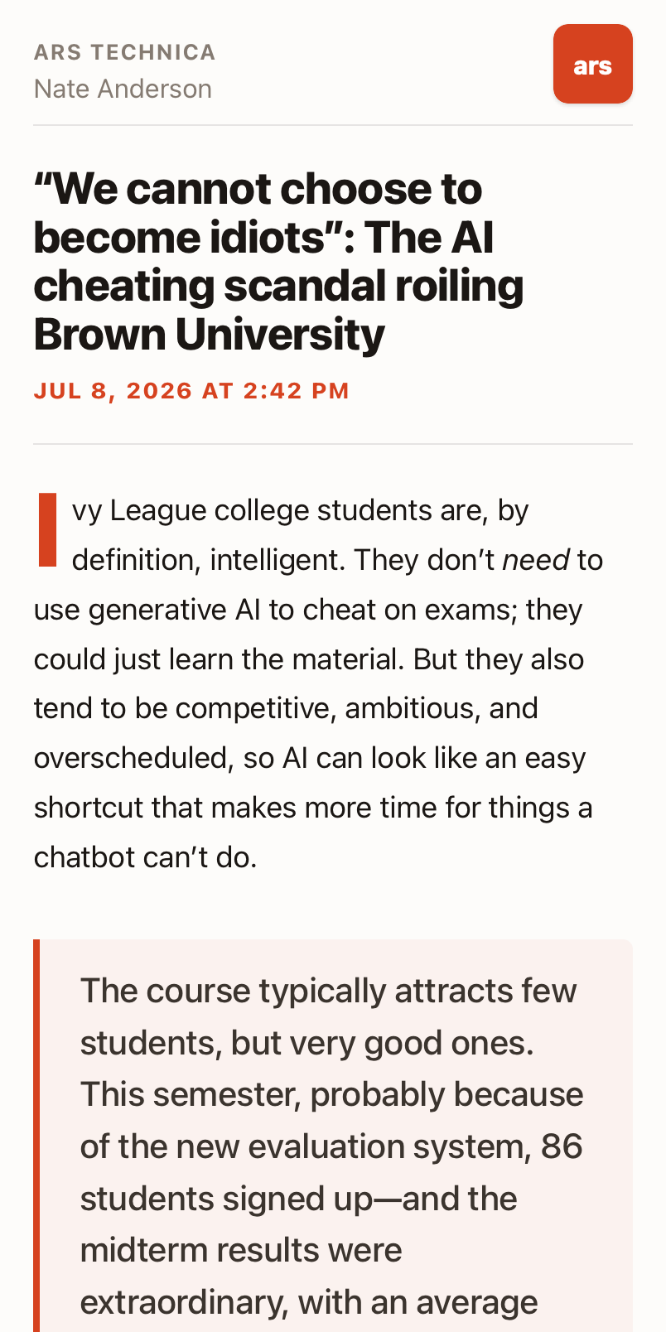The width and height of the screenshot is (666, 1332).
Task: Click the JUL 8, 2026 timestamp
Action: (x=191, y=391)
